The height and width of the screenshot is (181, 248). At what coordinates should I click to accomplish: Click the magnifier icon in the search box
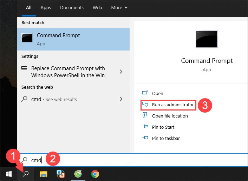click(x=24, y=160)
